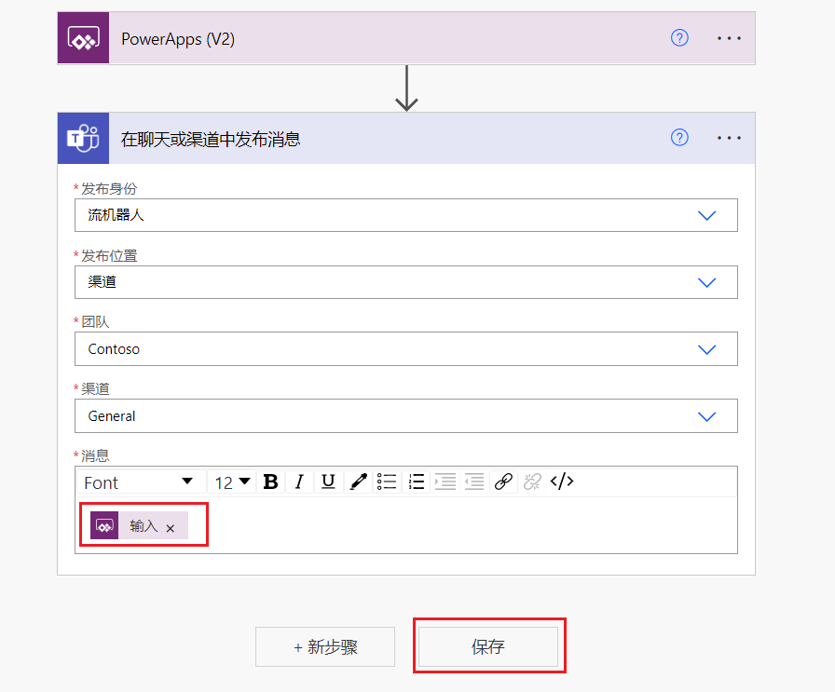The image size is (835, 692).
Task: Insert a hyperlink into the message
Action: [x=503, y=482]
